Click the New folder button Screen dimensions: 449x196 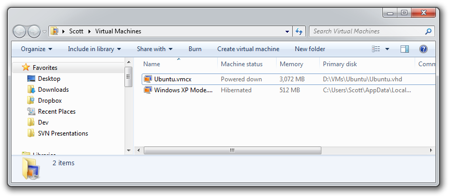(310, 49)
